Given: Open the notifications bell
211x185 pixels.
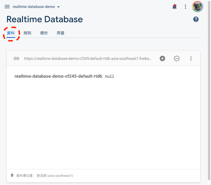Looking at the screenshot, I should 175,7.
